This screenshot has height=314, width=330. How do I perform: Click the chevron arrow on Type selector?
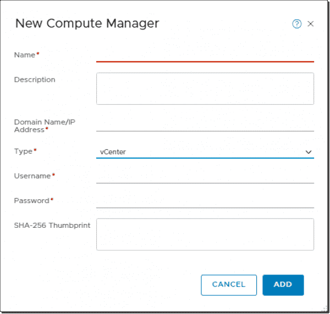pyautogui.click(x=309, y=152)
